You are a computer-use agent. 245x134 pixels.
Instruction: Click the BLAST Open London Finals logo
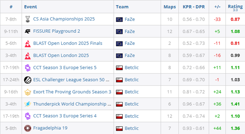28,43
